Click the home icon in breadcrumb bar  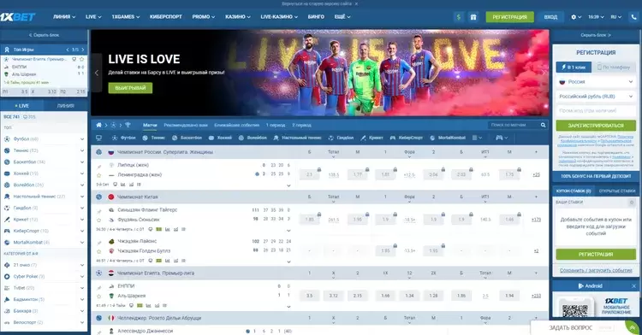pyautogui.click(x=98, y=125)
